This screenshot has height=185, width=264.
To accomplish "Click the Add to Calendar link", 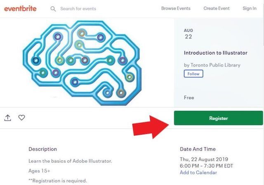I will click(198, 173).
